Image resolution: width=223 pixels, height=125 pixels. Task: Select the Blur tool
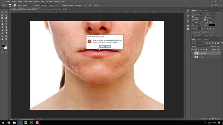[x=2, y=30]
